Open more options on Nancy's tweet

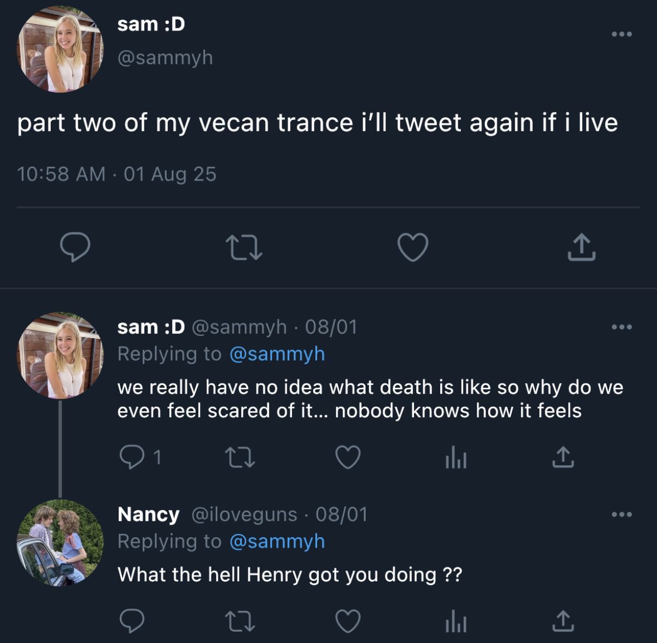click(622, 514)
